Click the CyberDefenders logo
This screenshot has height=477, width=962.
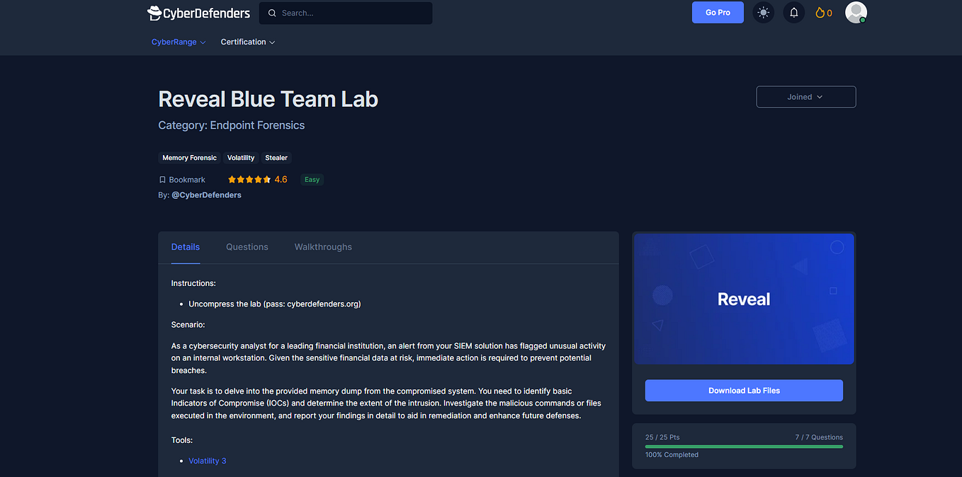pyautogui.click(x=198, y=13)
